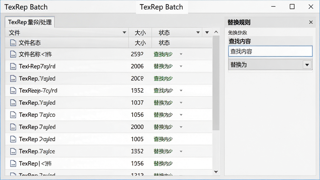Image resolution: width=320 pixels, height=180 pixels.
Task: Click the file icon of last 1956 row
Action: (x=13, y=163)
